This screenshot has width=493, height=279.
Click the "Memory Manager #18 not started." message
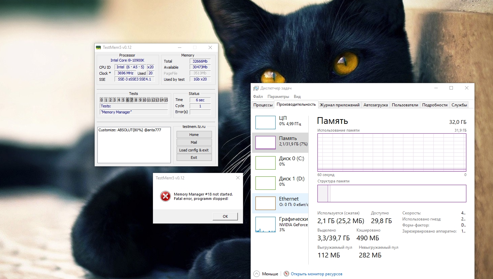tap(203, 194)
